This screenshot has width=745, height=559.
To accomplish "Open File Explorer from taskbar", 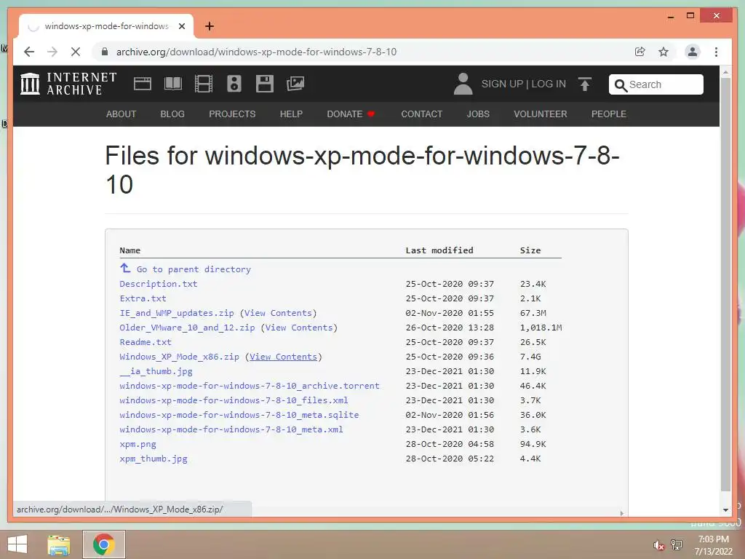I will (x=59, y=544).
